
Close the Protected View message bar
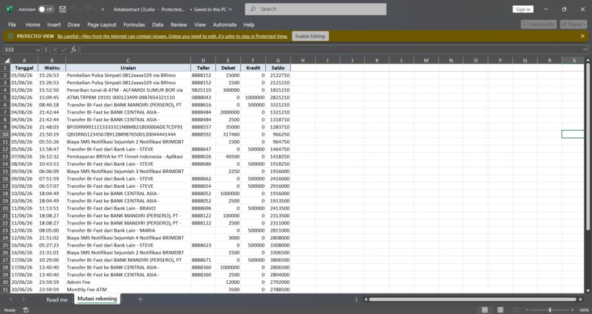point(582,36)
